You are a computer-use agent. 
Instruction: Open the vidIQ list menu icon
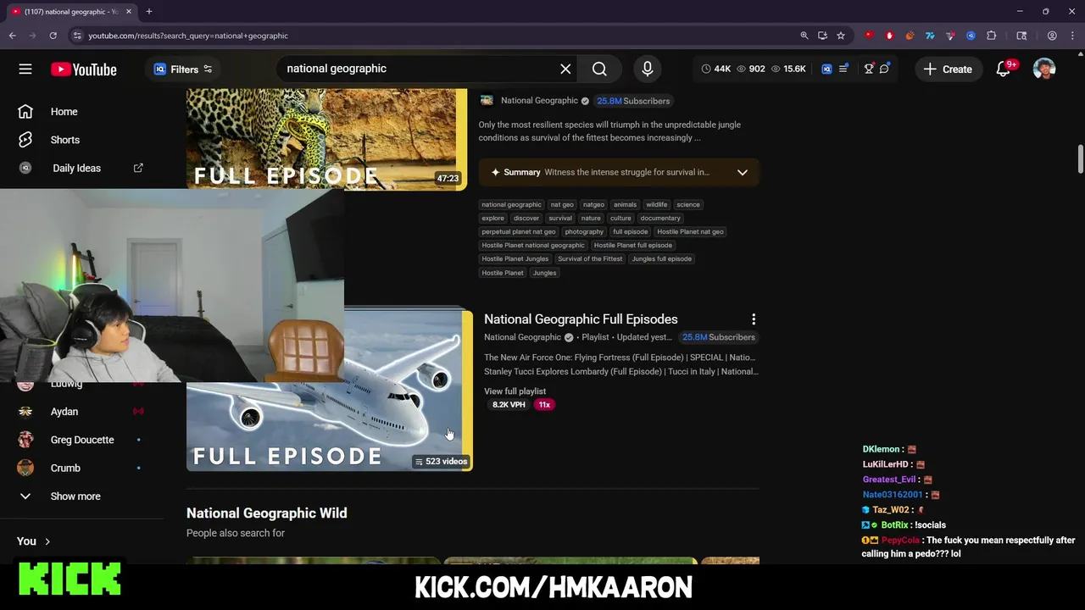pos(843,69)
